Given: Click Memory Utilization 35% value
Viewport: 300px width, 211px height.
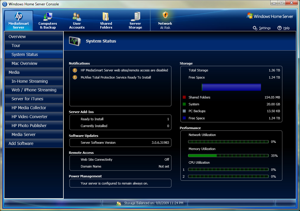Looking at the screenshot, I should click(x=274, y=156).
